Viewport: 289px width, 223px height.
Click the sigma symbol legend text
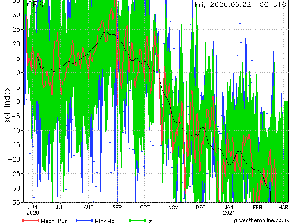(150, 221)
